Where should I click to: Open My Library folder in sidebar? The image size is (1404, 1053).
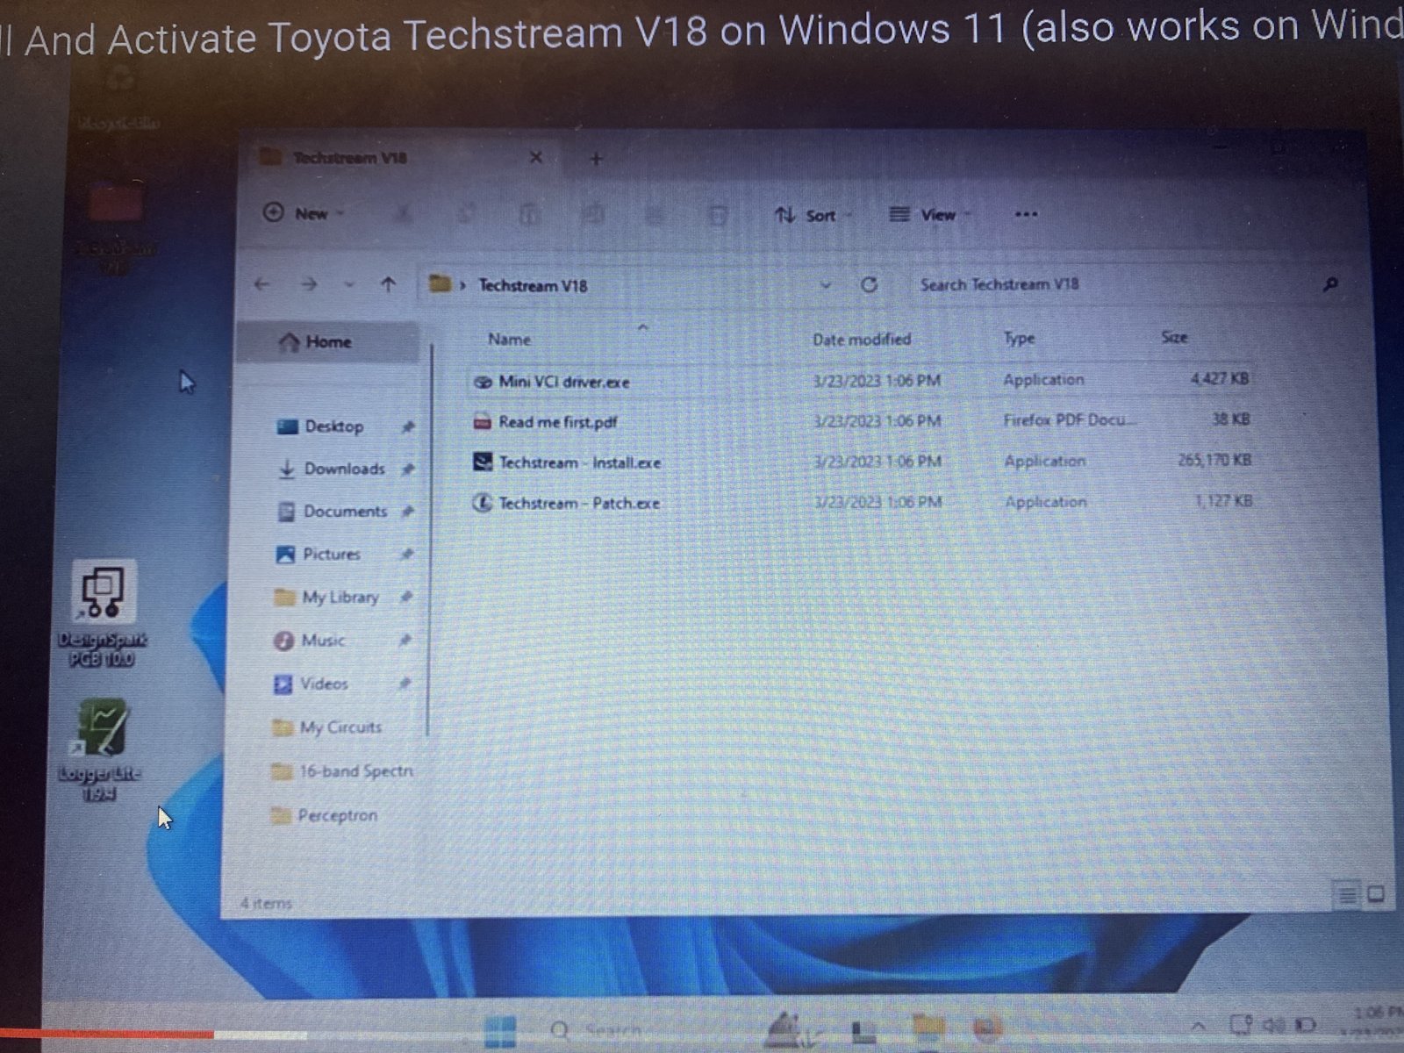pyautogui.click(x=340, y=597)
